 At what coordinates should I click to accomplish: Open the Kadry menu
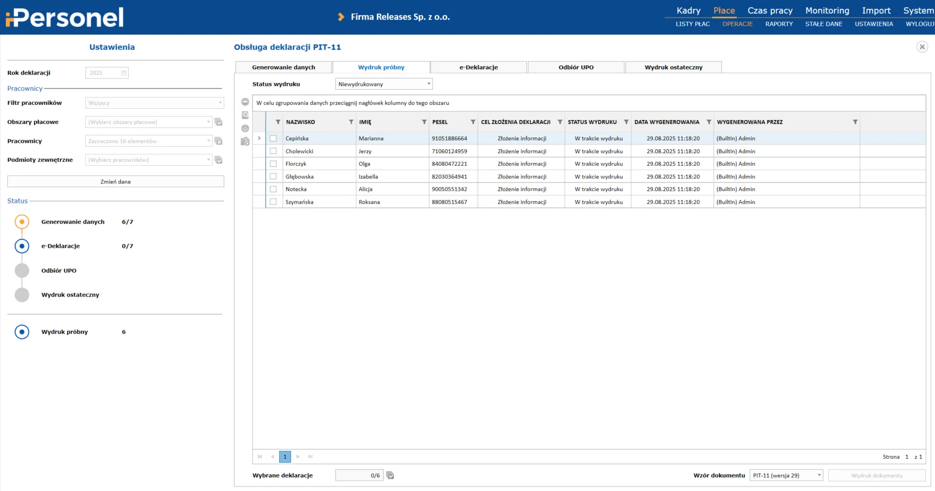[688, 11]
